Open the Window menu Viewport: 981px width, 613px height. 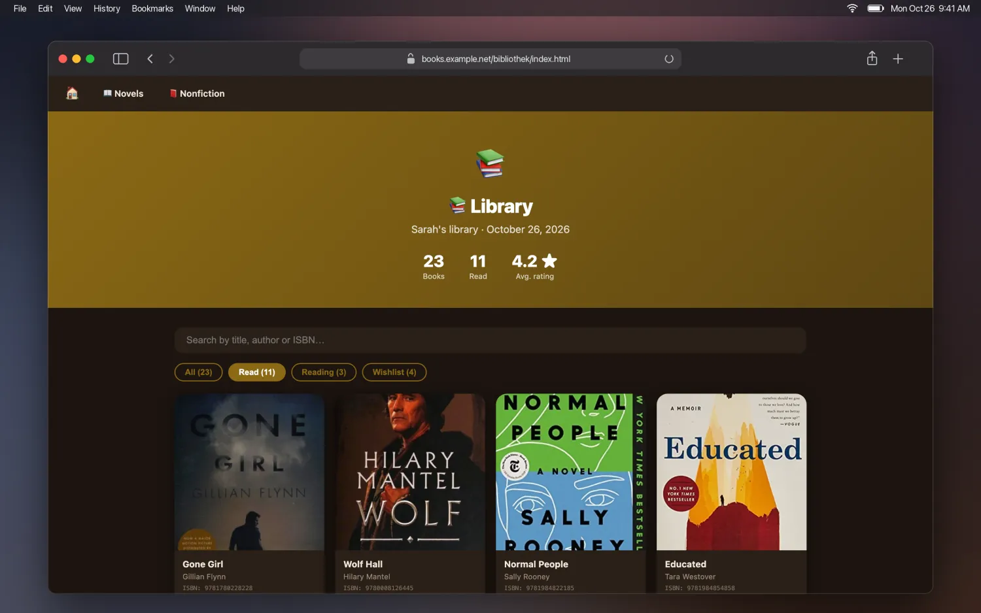pos(200,8)
